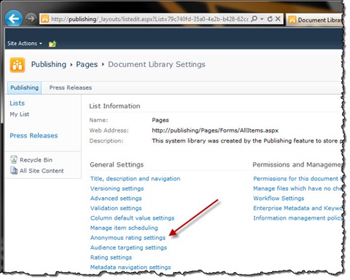Open the Site Actions menu
This screenshot has width=350, height=280.
[x=25, y=44]
